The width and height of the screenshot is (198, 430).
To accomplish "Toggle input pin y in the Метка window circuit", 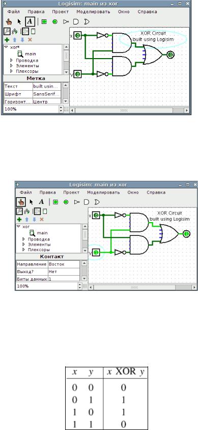I will point(78,74).
